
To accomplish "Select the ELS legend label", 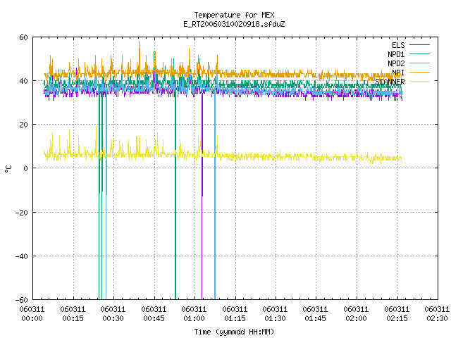I will 398,45.
